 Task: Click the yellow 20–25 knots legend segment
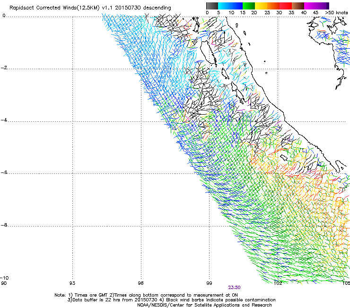click(x=261, y=6)
